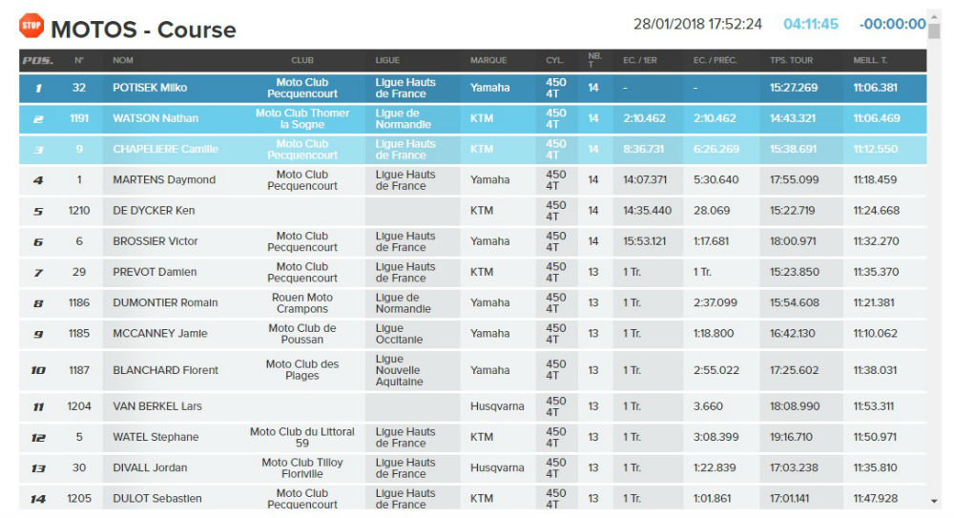Image resolution: width=954 pixels, height=518 pixels.
Task: Click the MARQUE column header
Action: click(488, 61)
